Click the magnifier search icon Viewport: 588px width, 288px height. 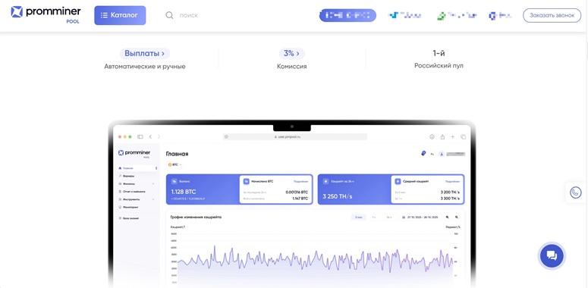point(169,15)
